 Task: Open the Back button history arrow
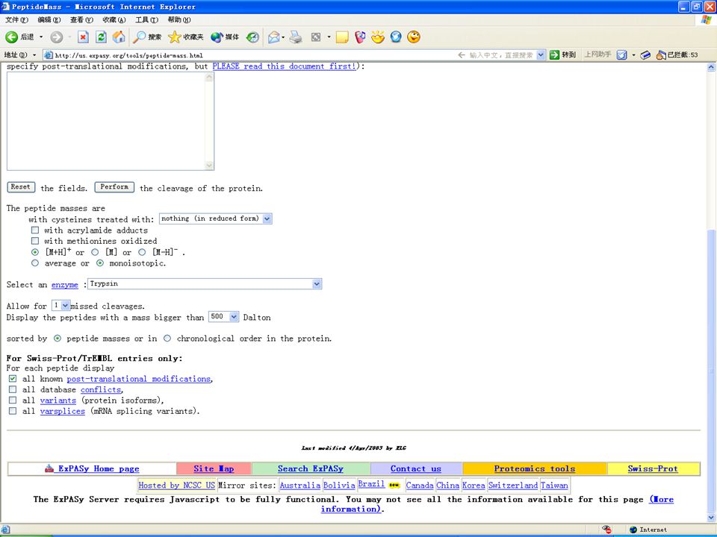tap(41, 37)
